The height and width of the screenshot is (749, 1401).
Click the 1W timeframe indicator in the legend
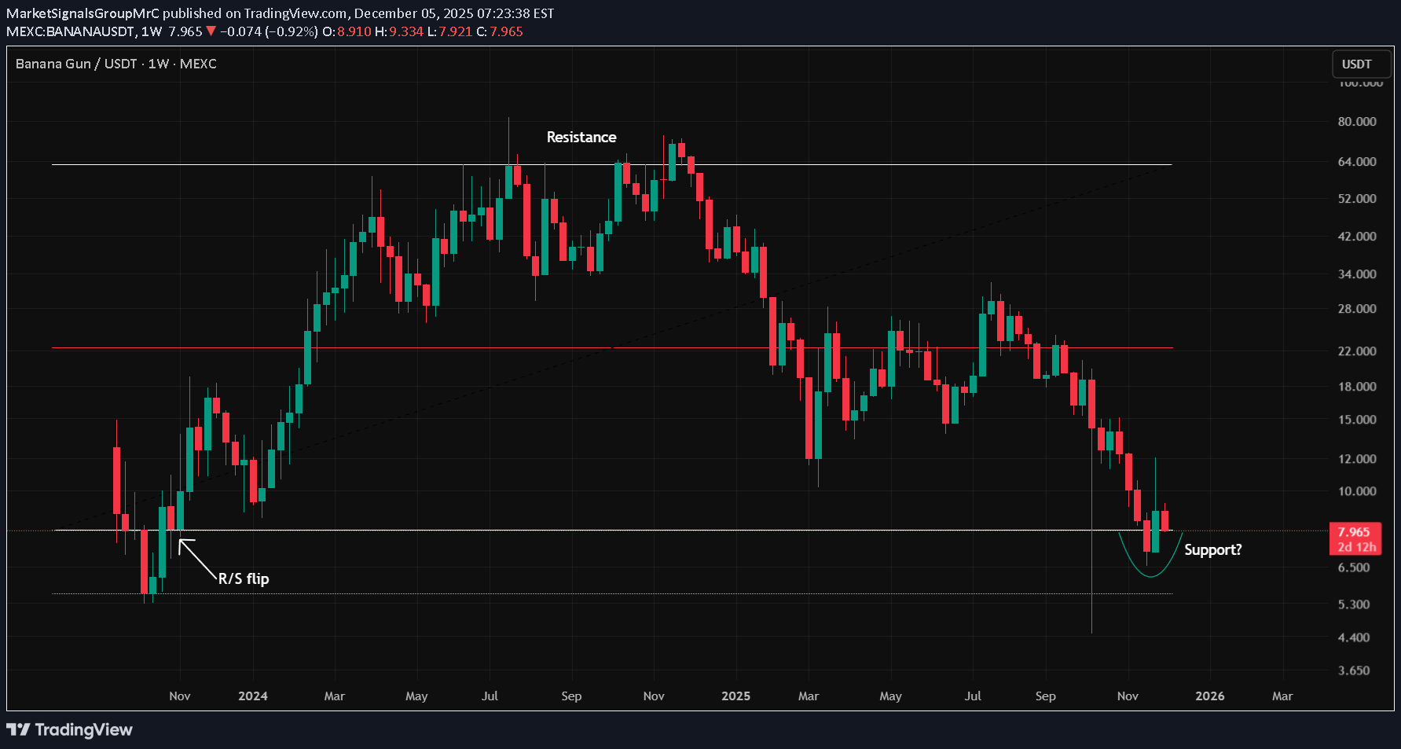coord(158,64)
